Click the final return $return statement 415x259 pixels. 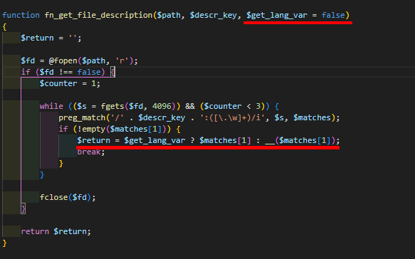tap(56, 231)
